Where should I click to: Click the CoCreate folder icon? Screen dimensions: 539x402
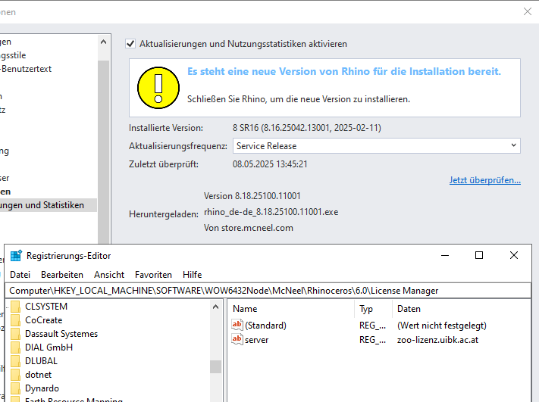(x=15, y=320)
